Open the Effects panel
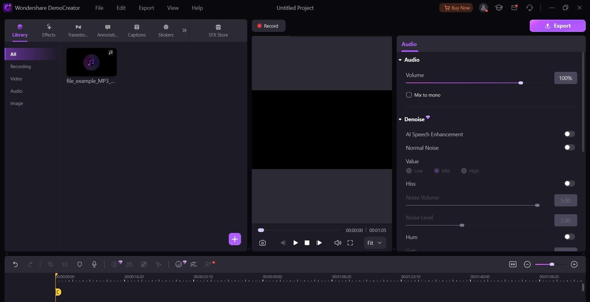 (49, 30)
